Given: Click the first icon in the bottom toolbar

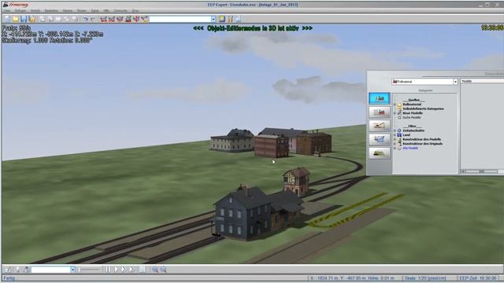Looking at the screenshot, I should [x=9, y=270].
